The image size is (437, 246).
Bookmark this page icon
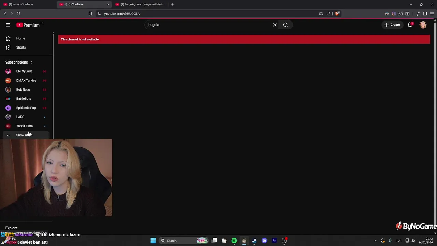(90, 14)
